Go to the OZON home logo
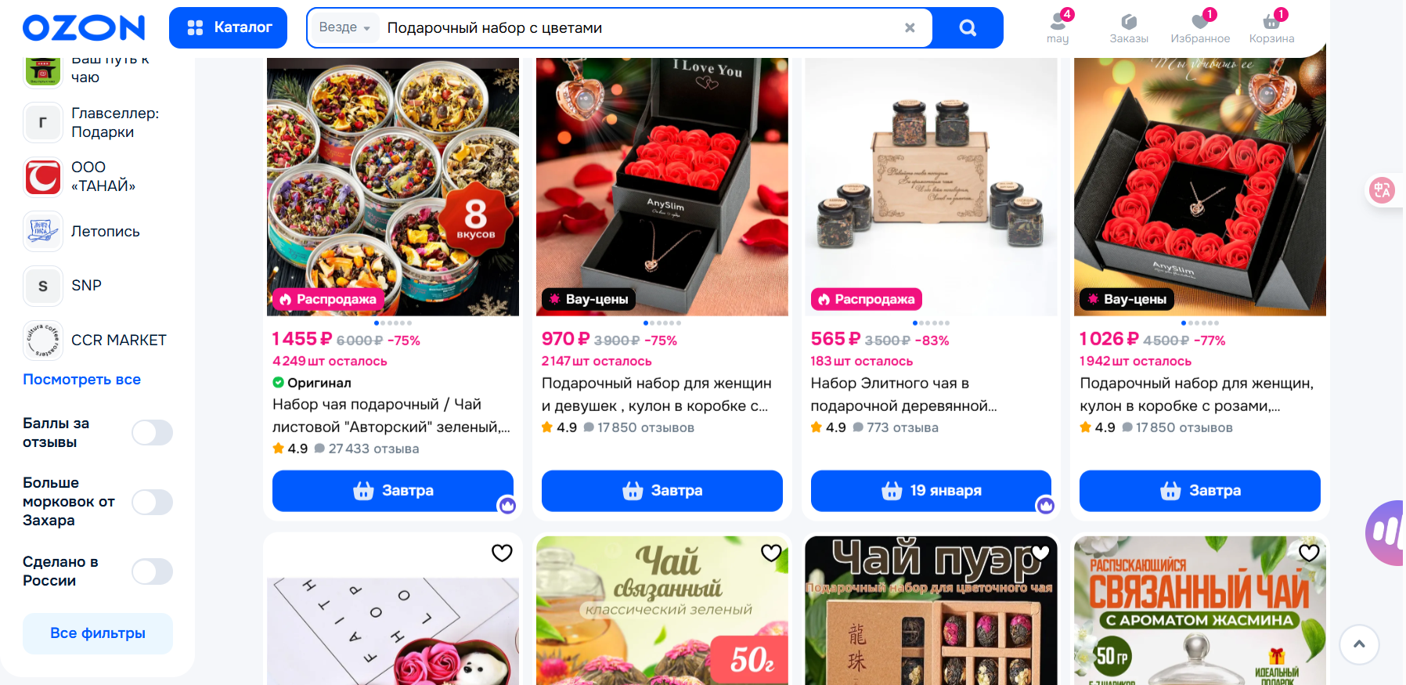This screenshot has height=685, width=1406. tap(84, 28)
